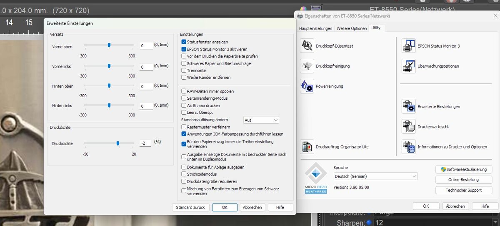Start Druckkopfreinigung via its icon
The width and height of the screenshot is (500, 226).
click(307, 66)
